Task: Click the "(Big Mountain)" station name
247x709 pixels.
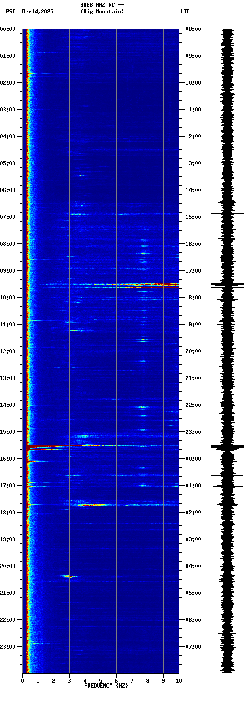Action: tap(102, 12)
